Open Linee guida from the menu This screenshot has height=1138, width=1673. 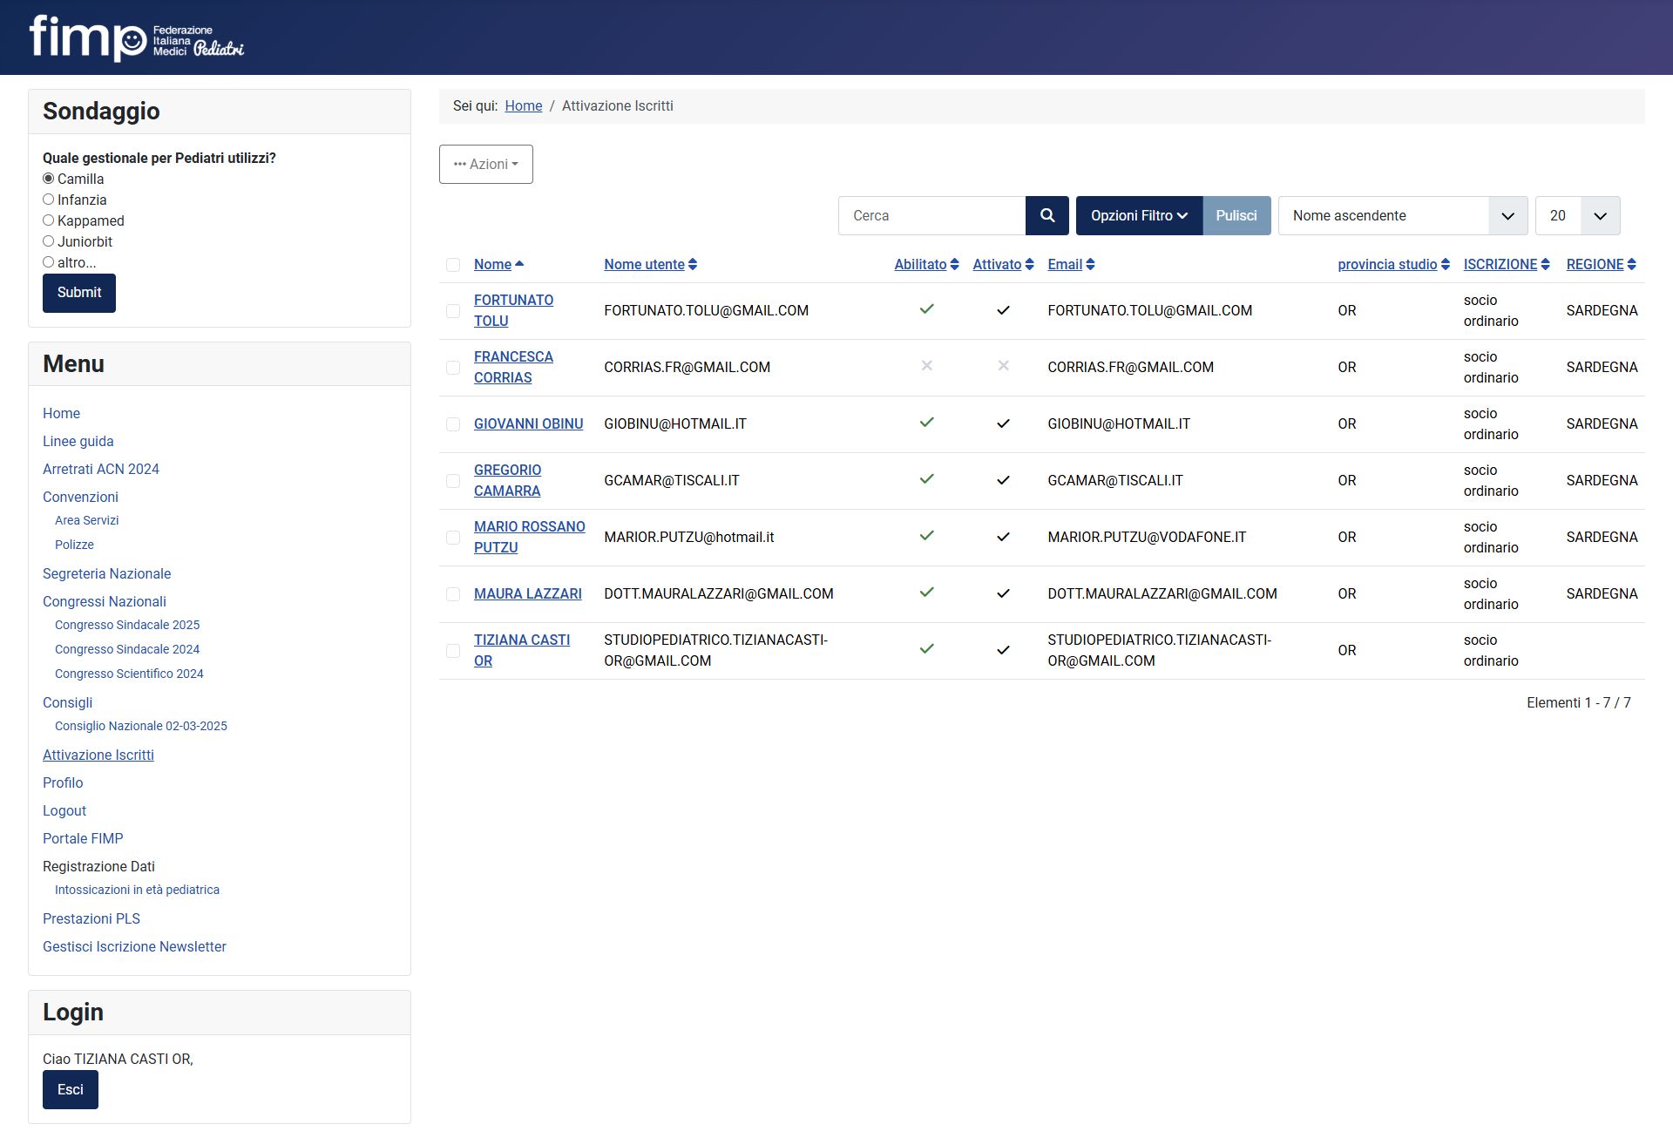tap(78, 441)
